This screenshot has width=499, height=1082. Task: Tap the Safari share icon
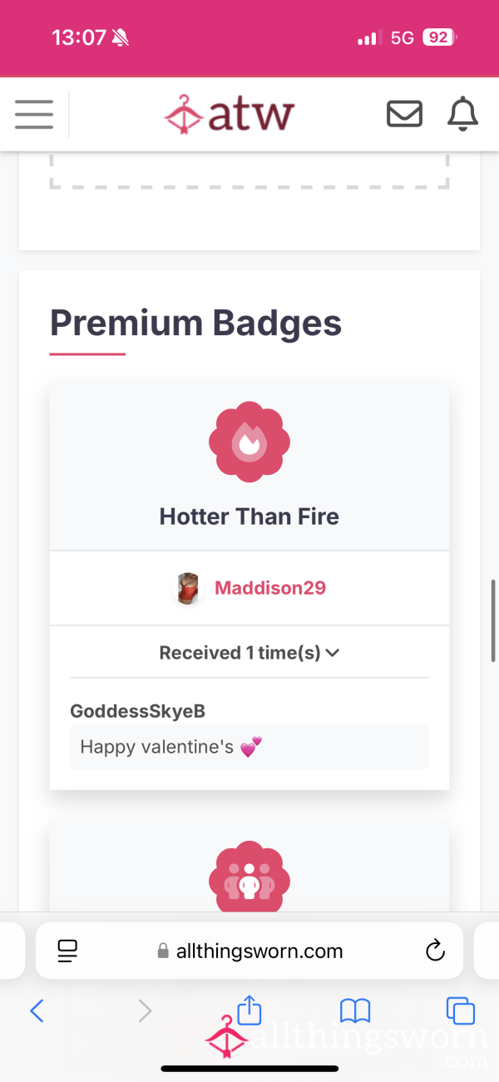(x=249, y=1010)
